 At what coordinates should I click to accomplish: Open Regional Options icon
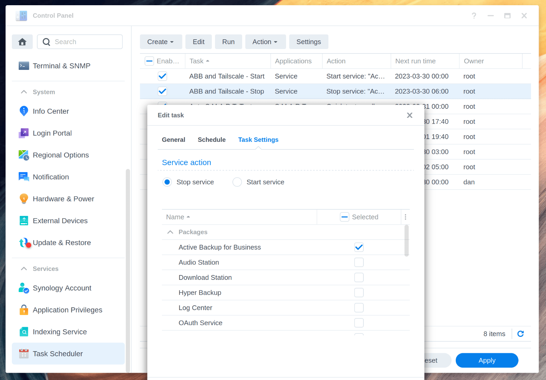[x=24, y=155]
